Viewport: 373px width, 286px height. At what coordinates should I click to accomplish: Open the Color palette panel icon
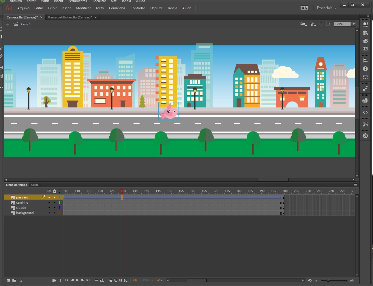(365, 41)
